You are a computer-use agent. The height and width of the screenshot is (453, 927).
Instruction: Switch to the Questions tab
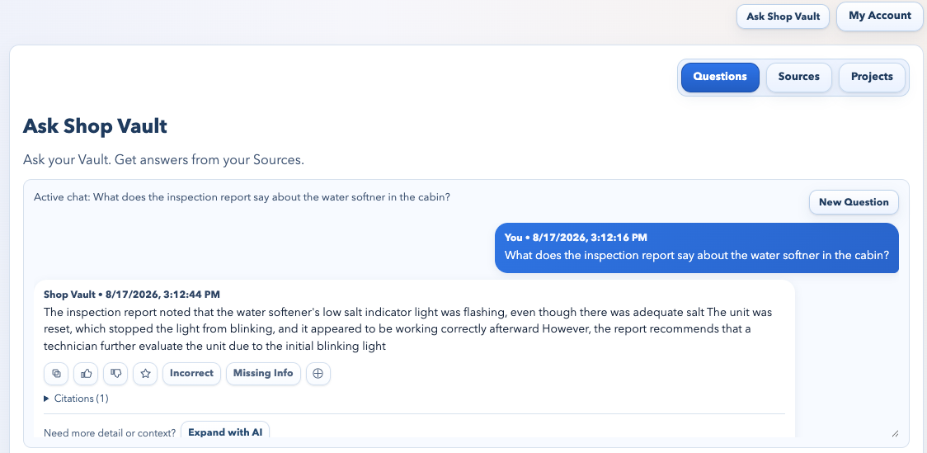[720, 77]
